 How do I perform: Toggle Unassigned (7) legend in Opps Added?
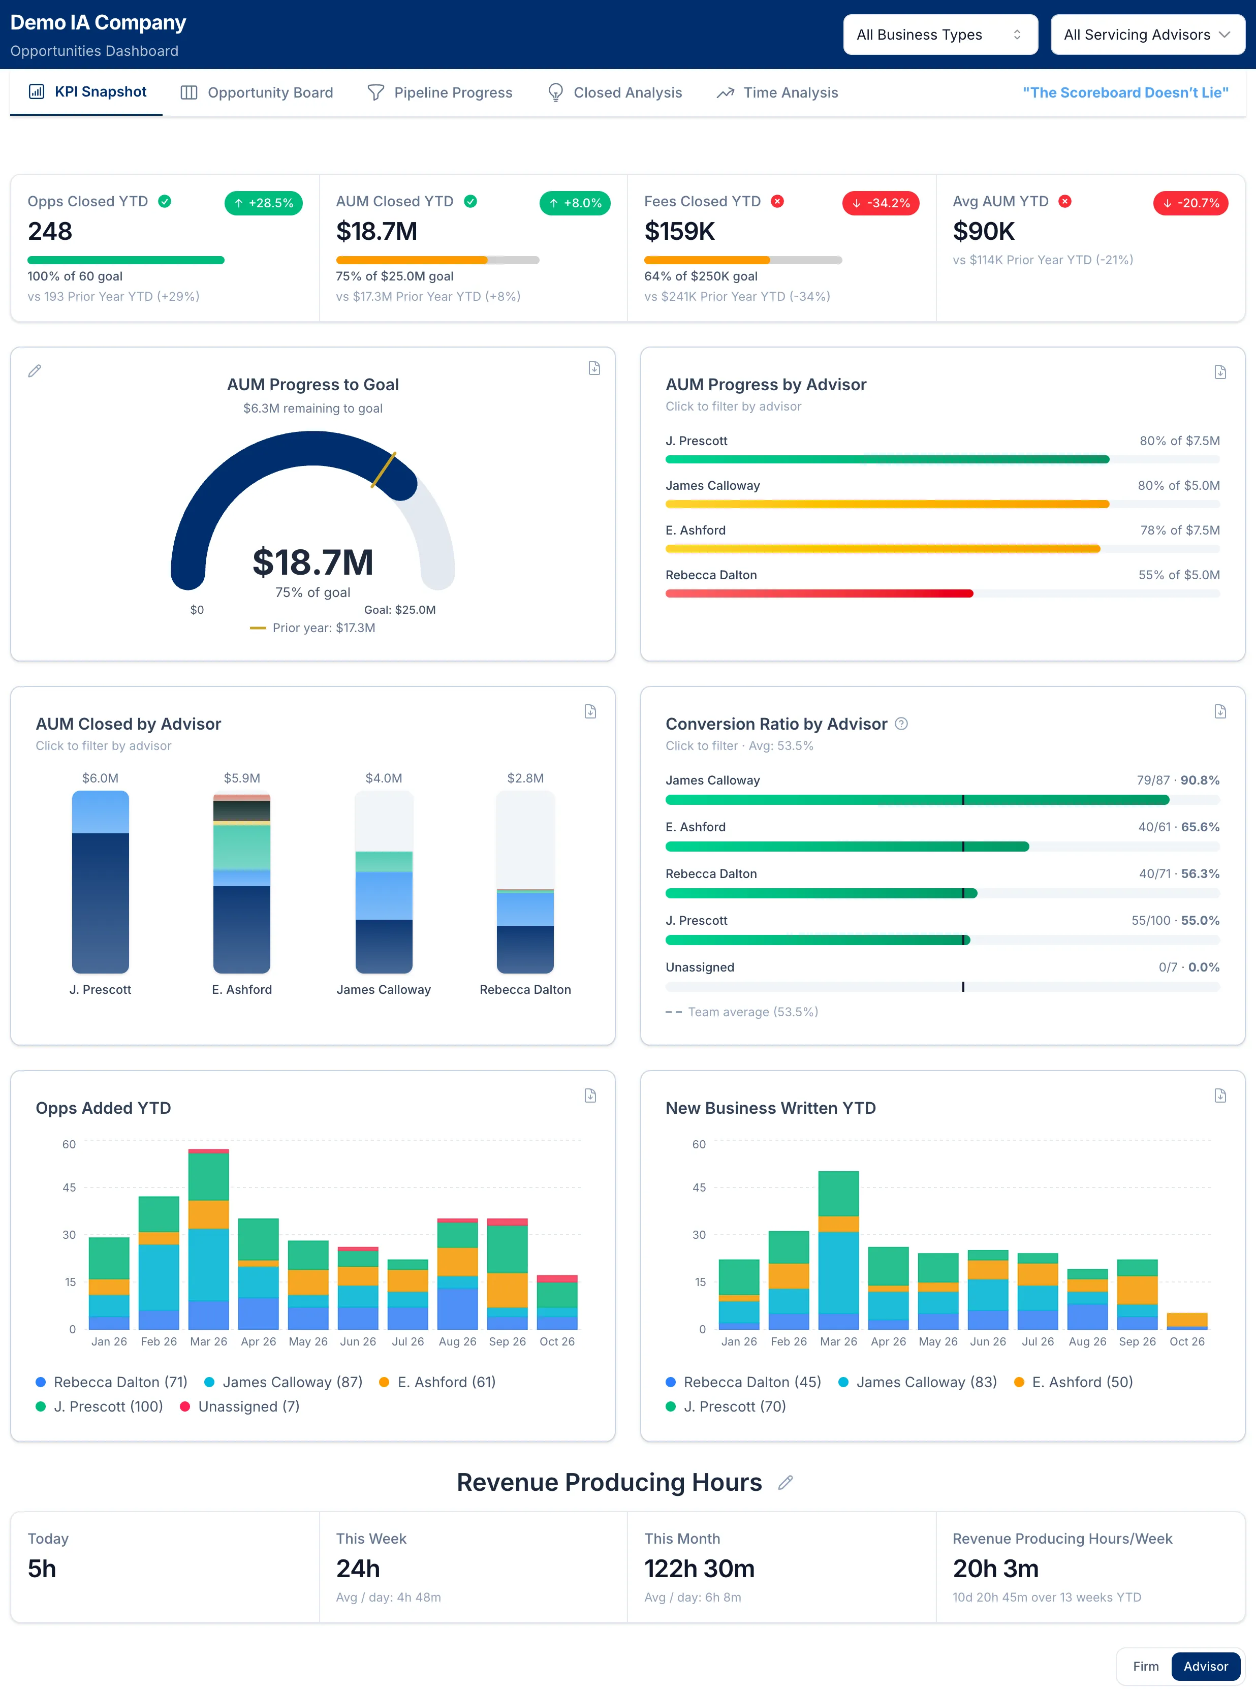tap(240, 1406)
